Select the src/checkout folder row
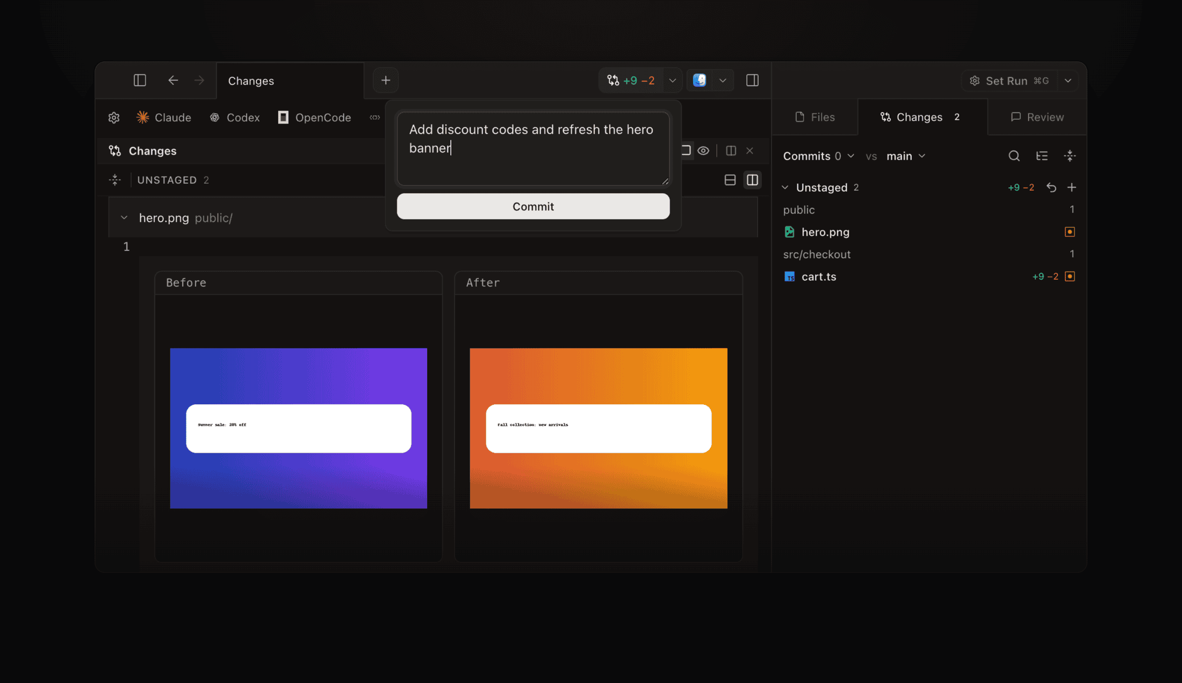This screenshot has height=683, width=1182. click(x=929, y=255)
